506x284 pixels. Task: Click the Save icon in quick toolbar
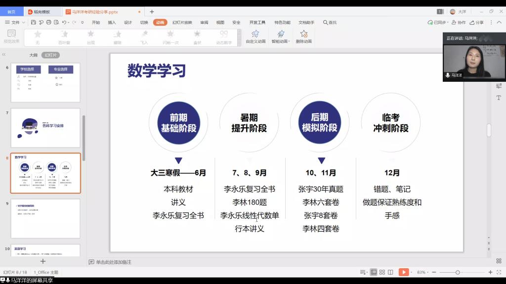[33, 22]
